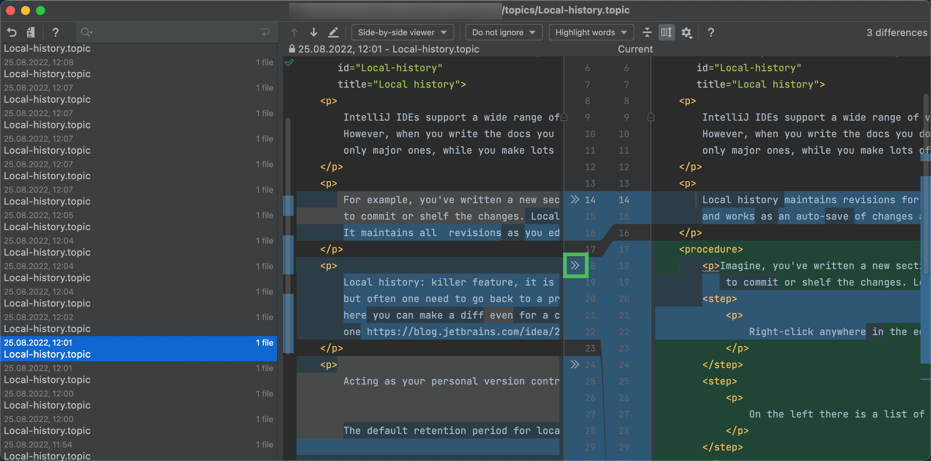The image size is (931, 461).
Task: Apply the change chevron at line 14
Action: click(575, 200)
